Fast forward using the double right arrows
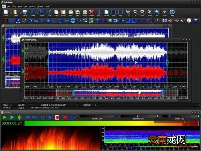This screenshot has width=201, height=151. tap(35, 118)
